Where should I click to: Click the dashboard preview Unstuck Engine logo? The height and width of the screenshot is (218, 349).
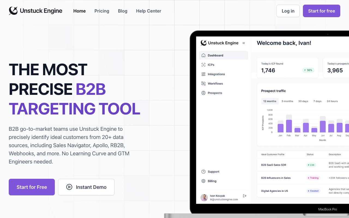coord(219,43)
